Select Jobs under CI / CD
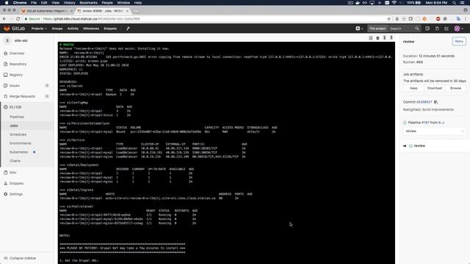 coord(14,125)
